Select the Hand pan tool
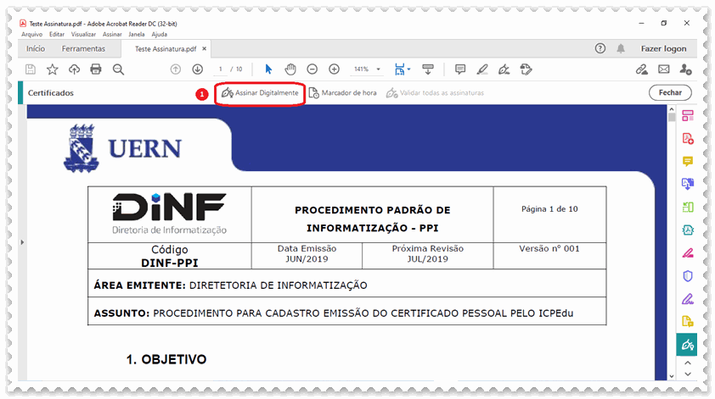The height and width of the screenshot is (399, 715). (x=290, y=69)
